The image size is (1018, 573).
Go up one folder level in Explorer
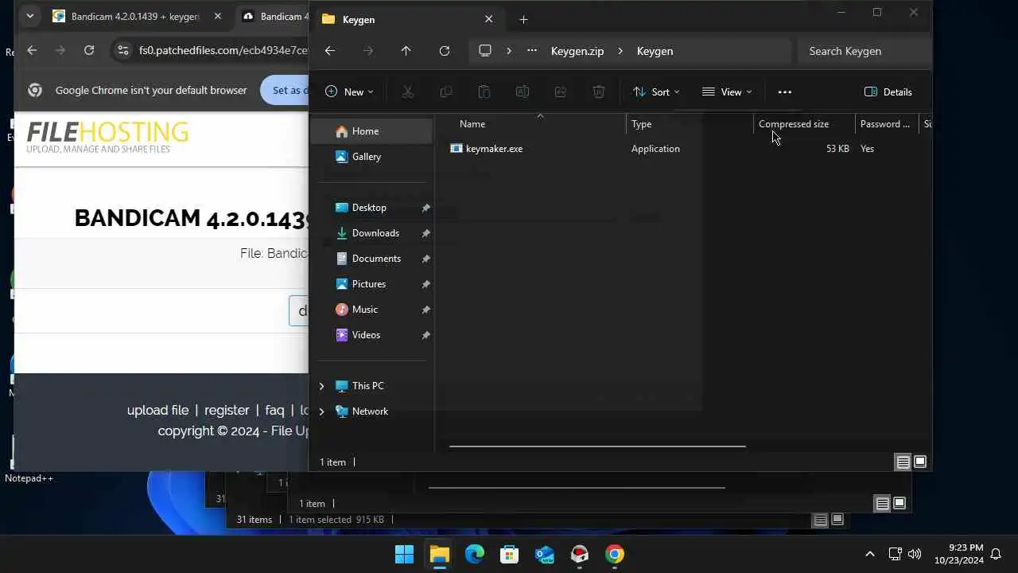(406, 51)
